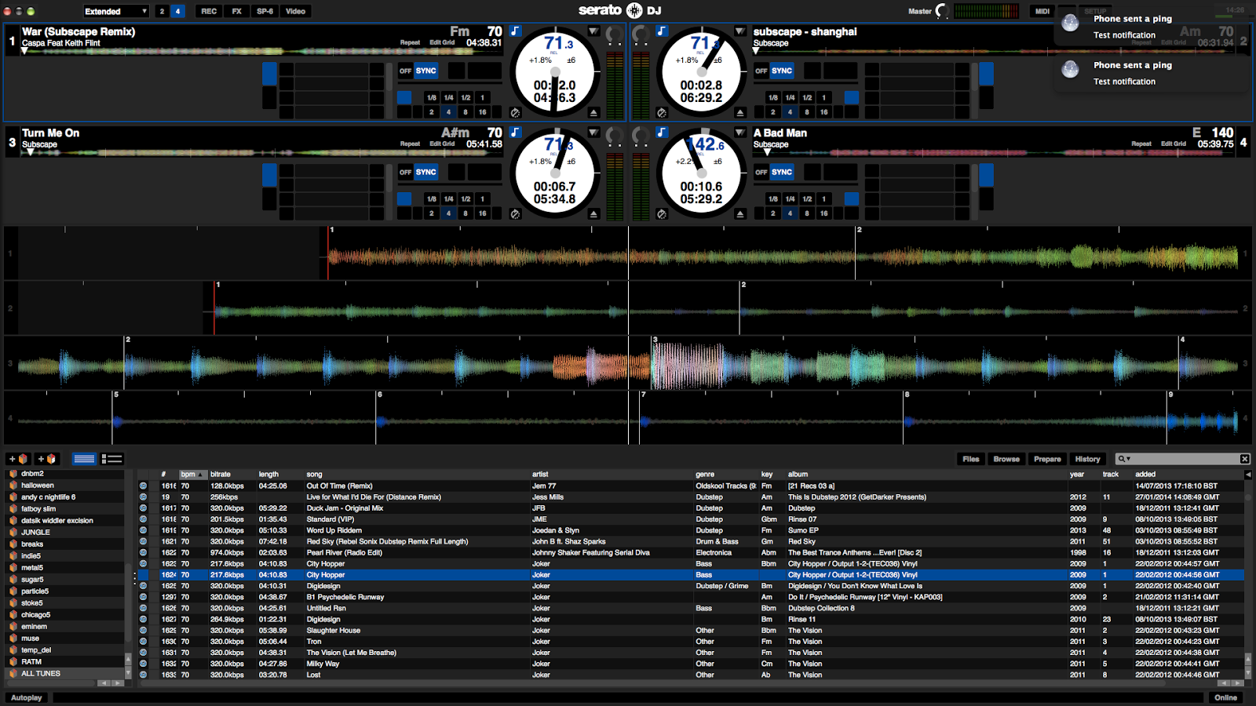Open the Files panel tab
This screenshot has width=1256, height=706.
pos(971,459)
